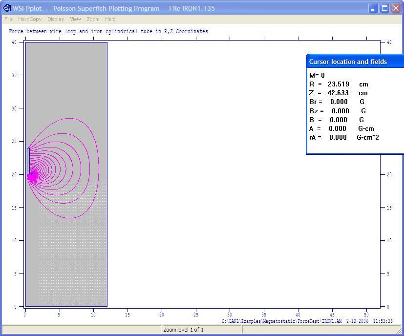Click the IRON1.AM file path footer text

click(x=281, y=321)
